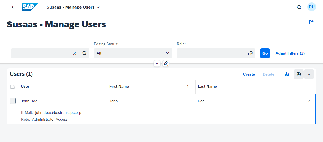
Task: Open the Susaas - Manage Users title menu
Action: tap(73, 7)
